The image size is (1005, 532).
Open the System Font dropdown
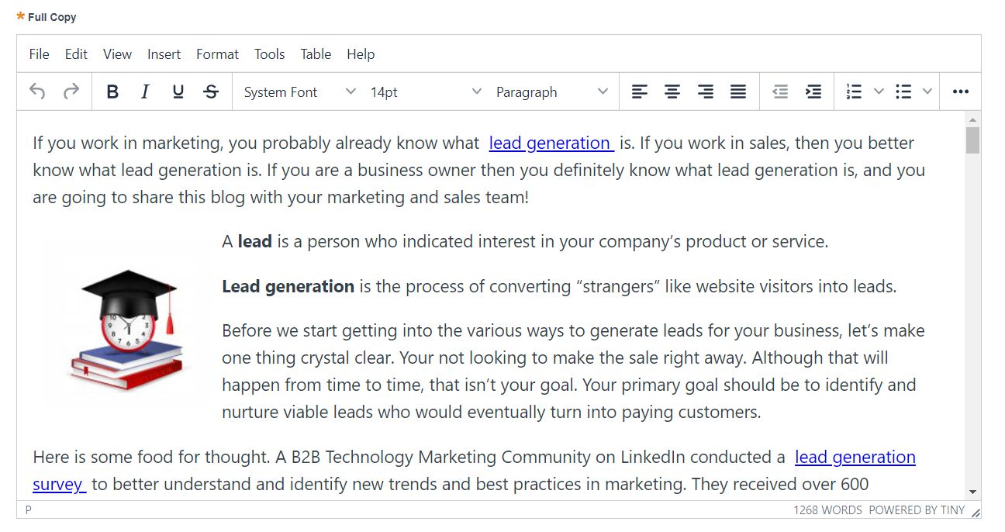coord(299,92)
